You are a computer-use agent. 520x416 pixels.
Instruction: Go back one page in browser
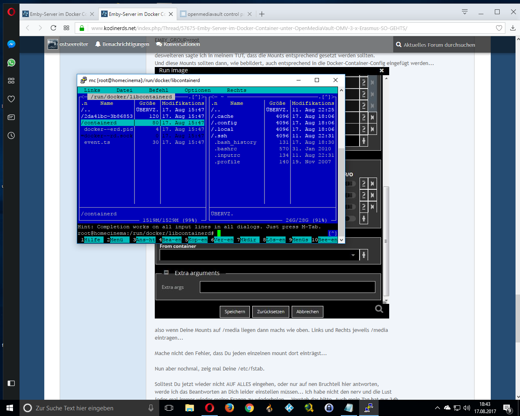coord(28,28)
